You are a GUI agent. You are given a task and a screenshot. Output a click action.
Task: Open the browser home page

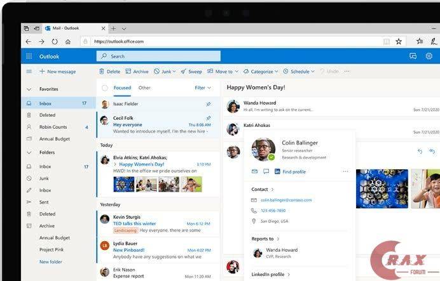[68, 42]
